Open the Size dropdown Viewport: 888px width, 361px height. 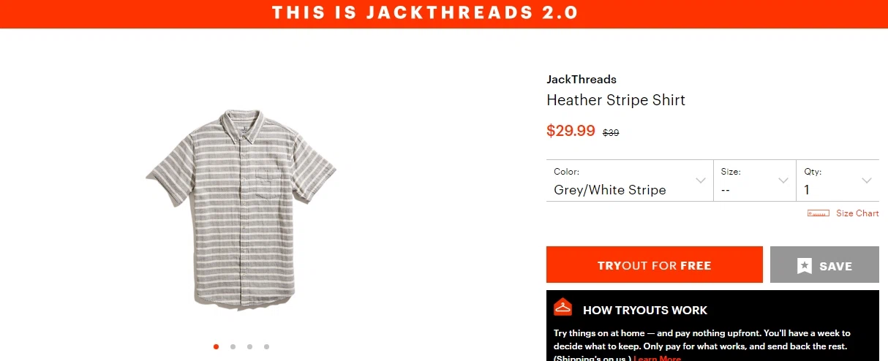tap(755, 180)
